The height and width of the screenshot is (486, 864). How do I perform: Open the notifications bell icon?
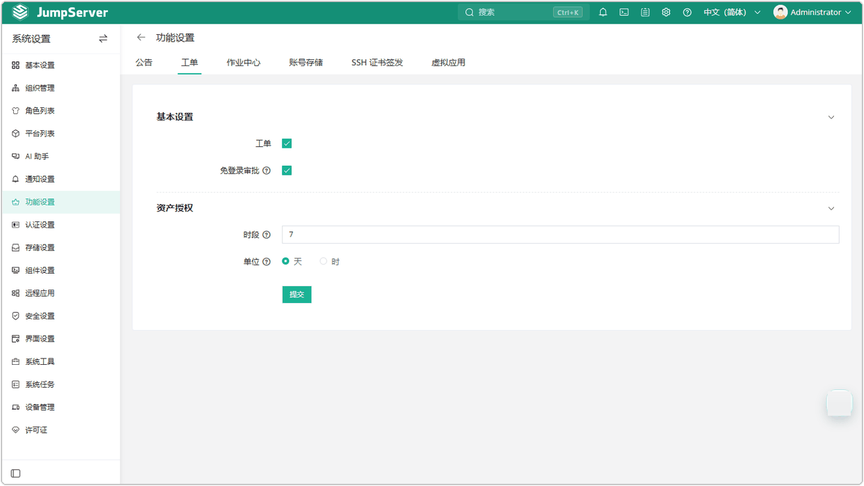pyautogui.click(x=603, y=13)
